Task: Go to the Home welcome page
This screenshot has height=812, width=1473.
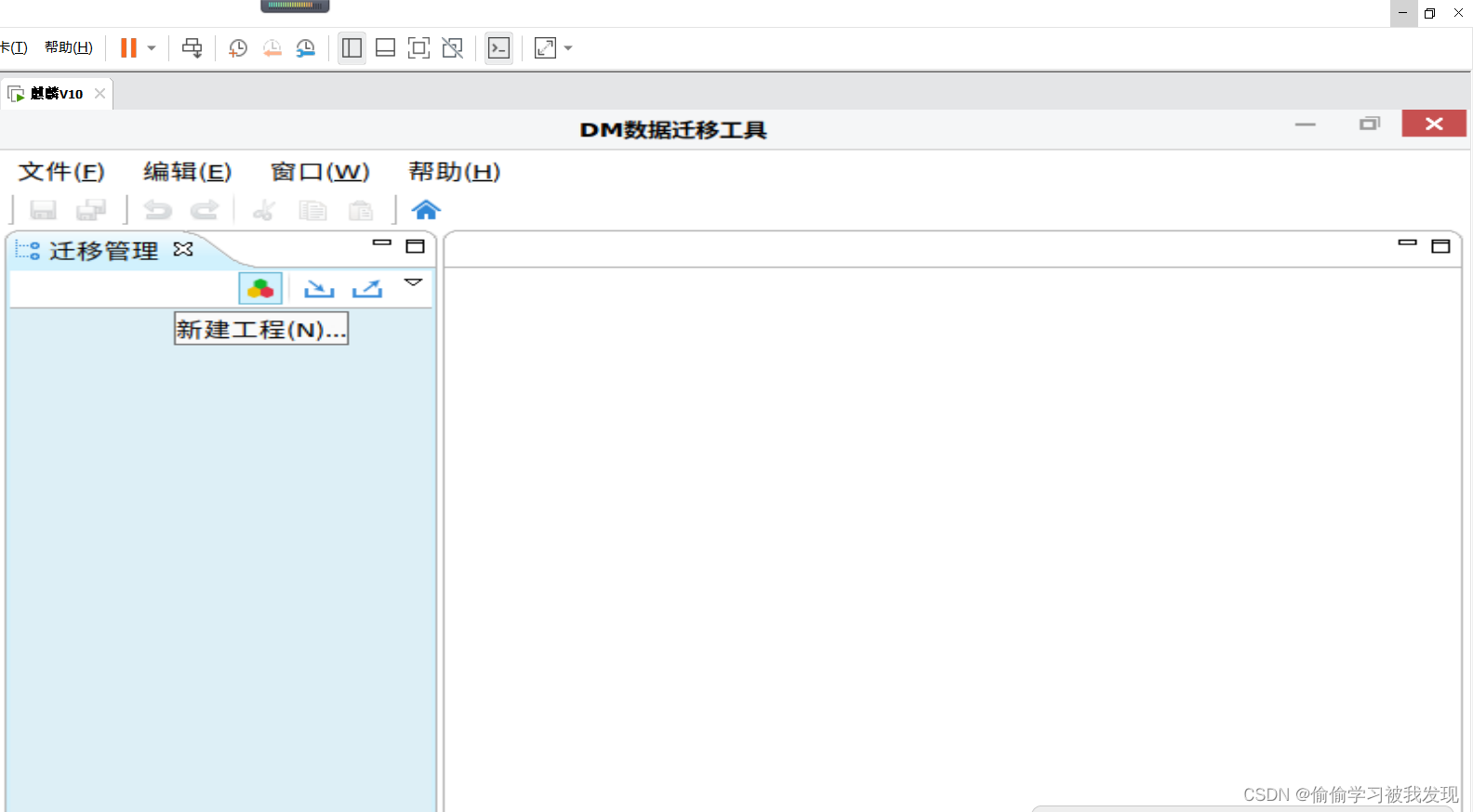Action: (426, 210)
